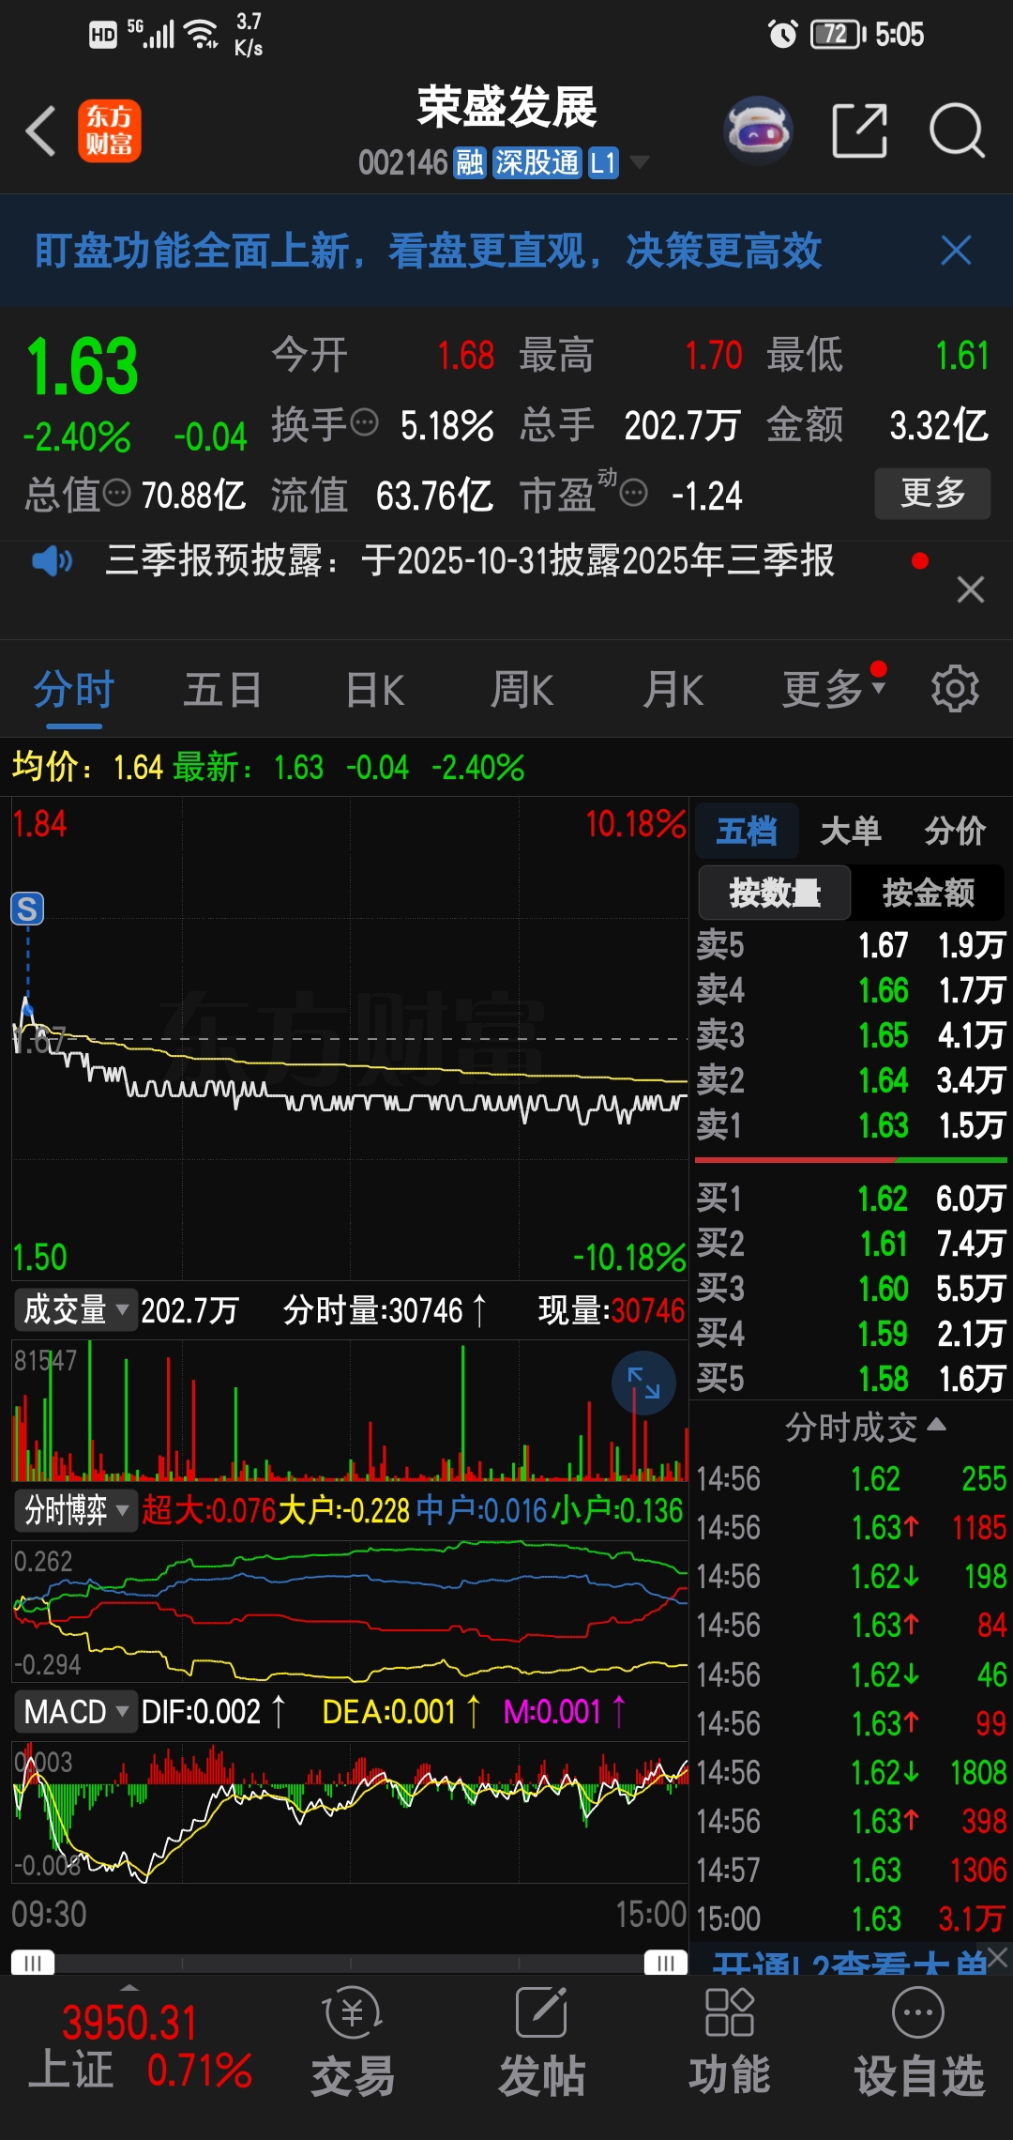Open the 三季报预披露 announcement text
This screenshot has height=2140, width=1013.
click(x=469, y=560)
